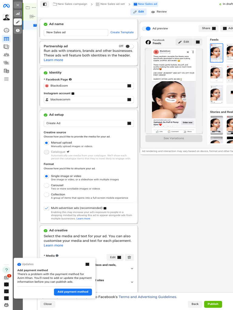Open activity history clock icon
Screen dimensions: 233x310
click(x=18, y=30)
